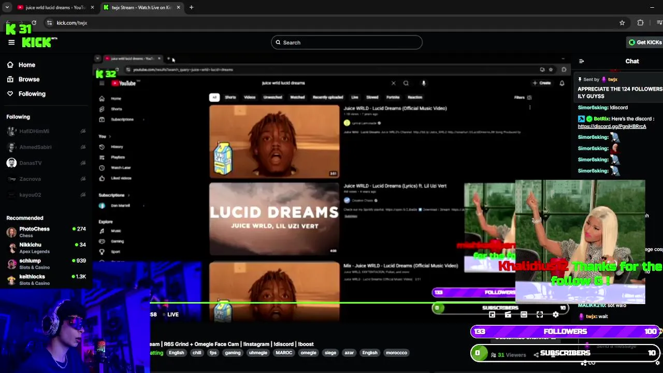Open the browser extensions puzzle icon
The height and width of the screenshot is (373, 663).
(640, 23)
